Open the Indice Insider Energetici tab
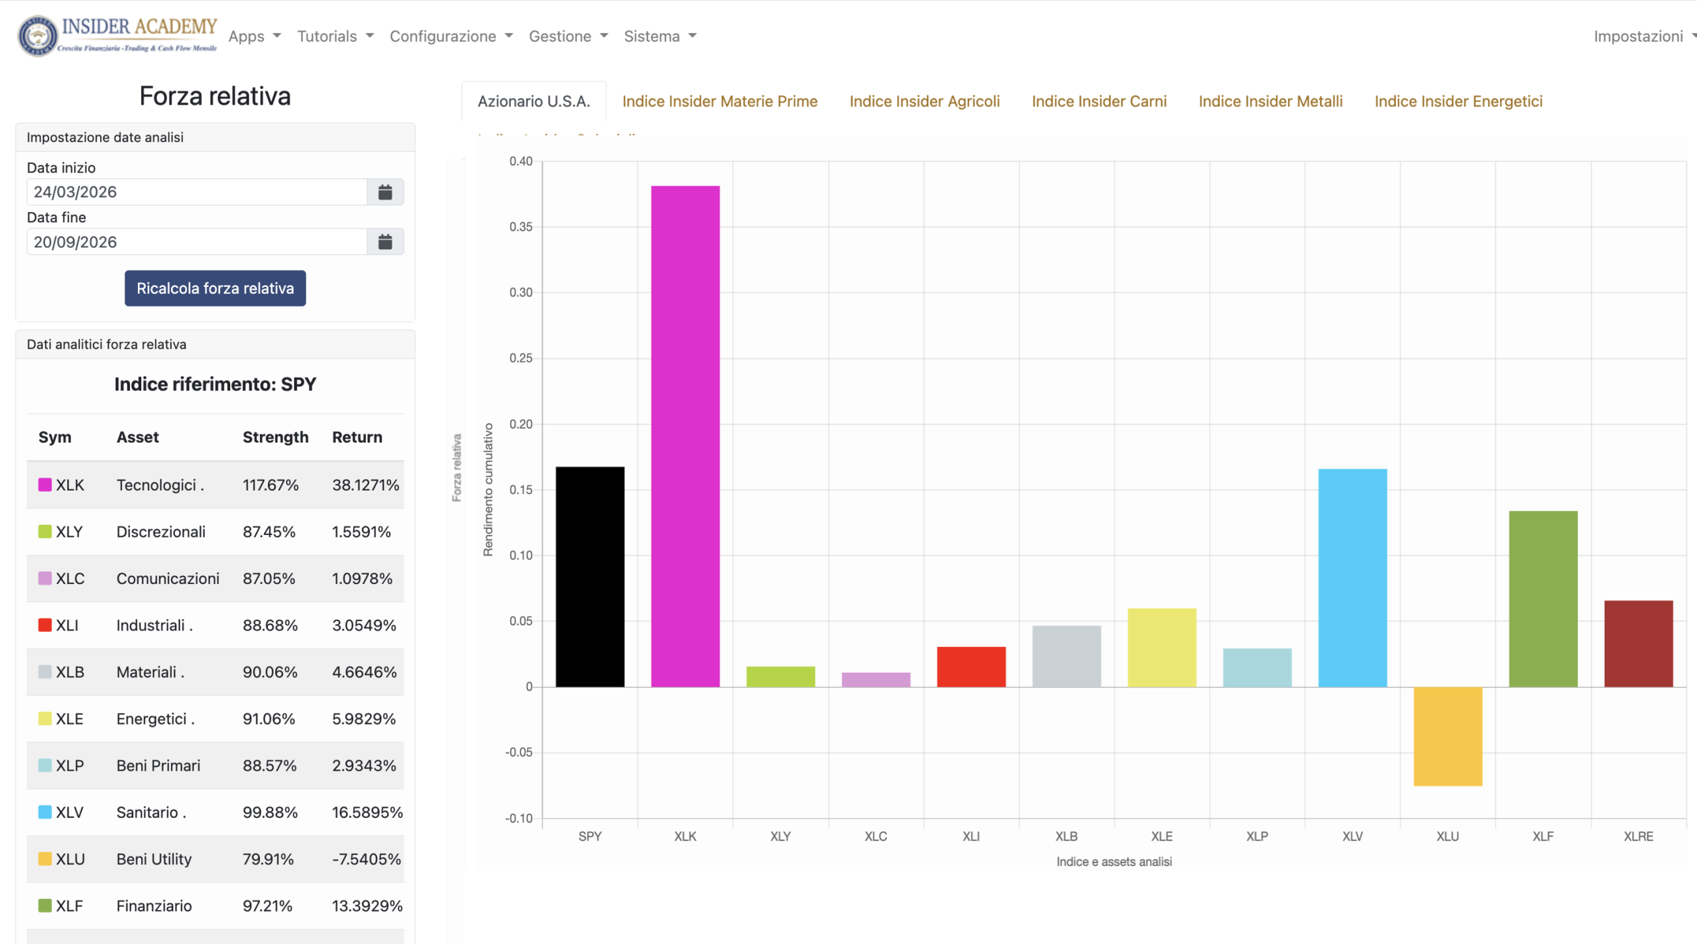Screen dimensions: 1697x944 (x=1458, y=101)
